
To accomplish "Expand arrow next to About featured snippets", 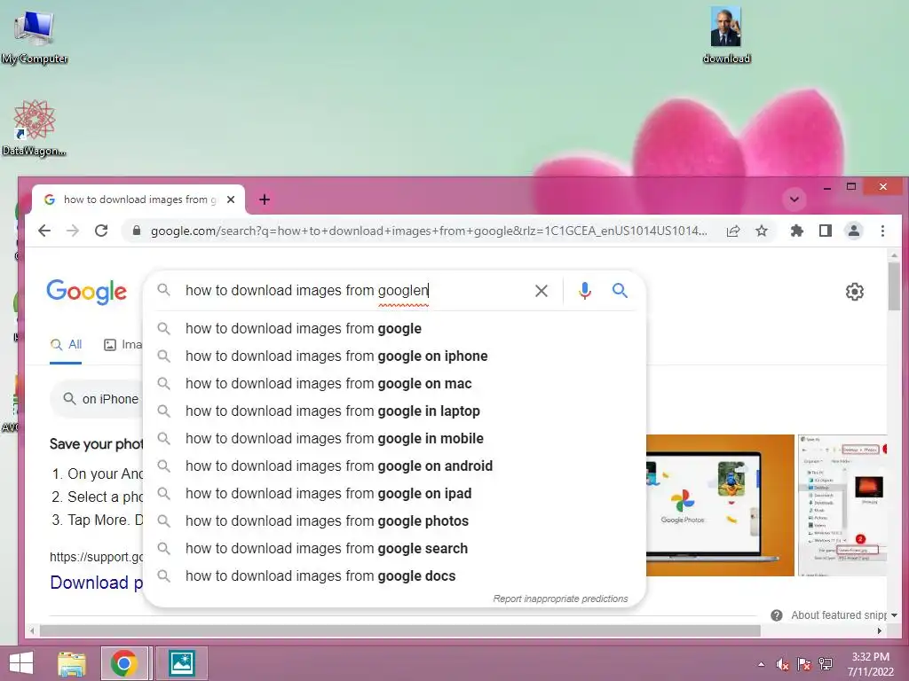I will (894, 615).
